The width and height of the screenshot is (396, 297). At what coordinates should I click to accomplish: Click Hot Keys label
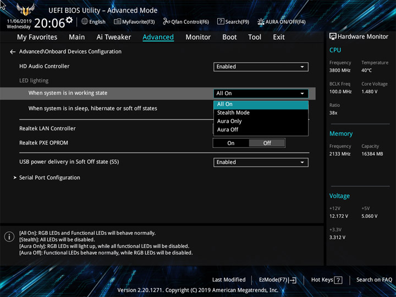322,280
